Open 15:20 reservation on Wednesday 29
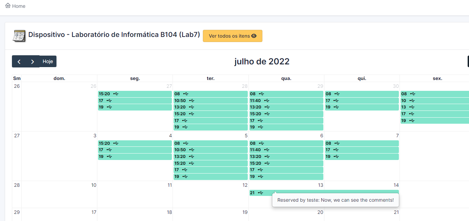Viewport: 469px width, 221px height. [286, 114]
